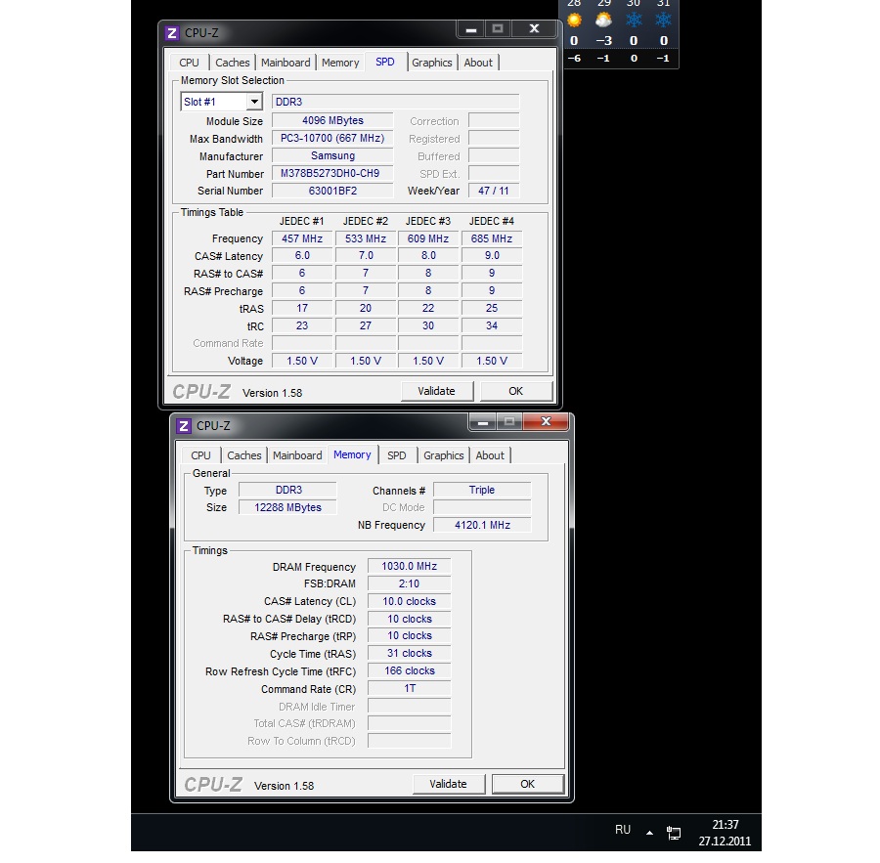Minimize the lower CPU-Z Memory window
This screenshot has width=880, height=863.
483,421
